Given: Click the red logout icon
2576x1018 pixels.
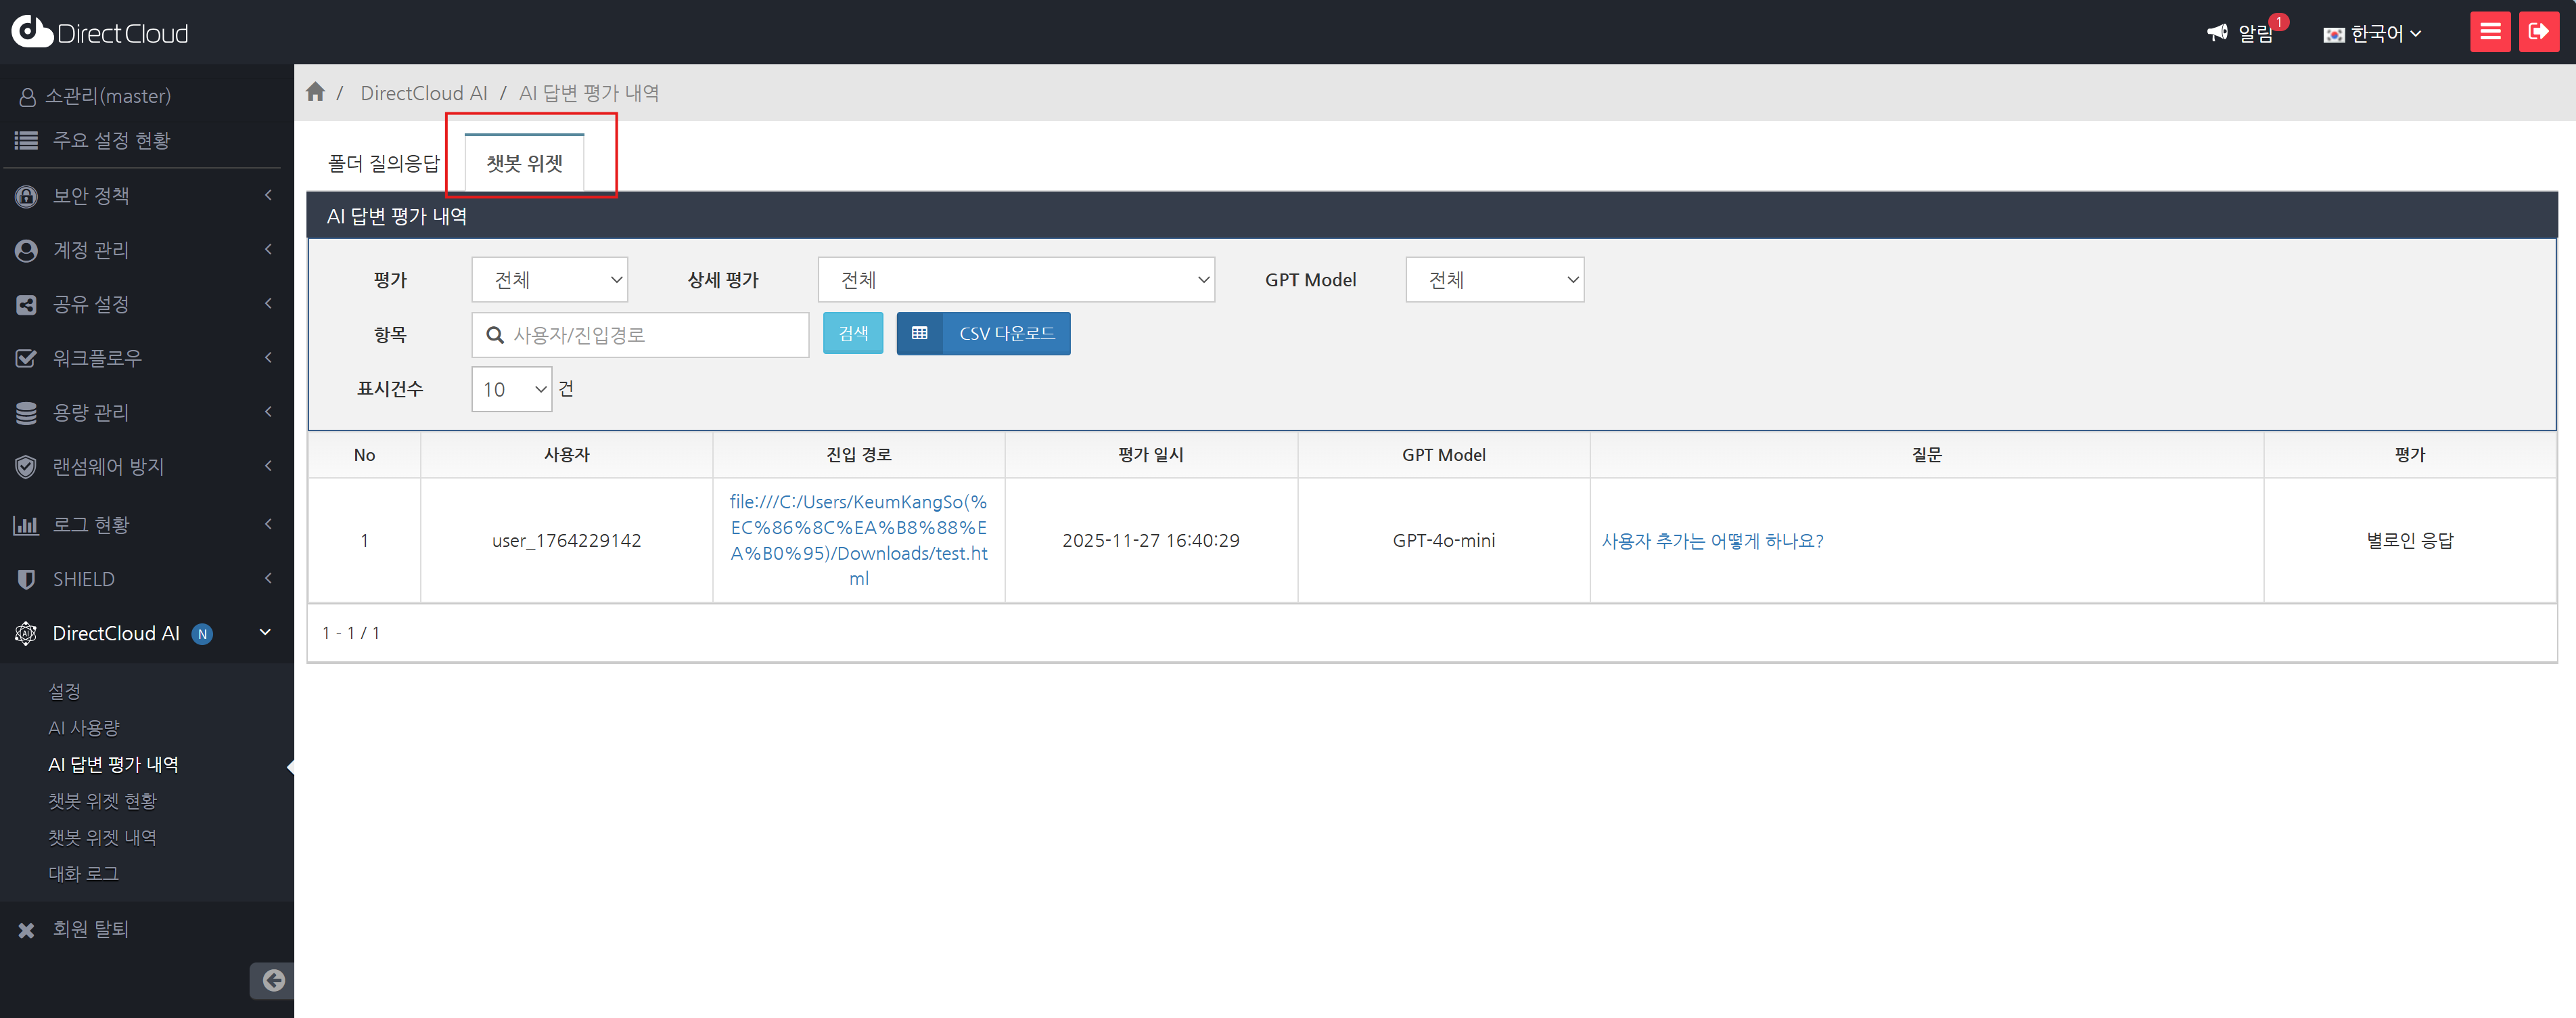Looking at the screenshot, I should (x=2538, y=32).
